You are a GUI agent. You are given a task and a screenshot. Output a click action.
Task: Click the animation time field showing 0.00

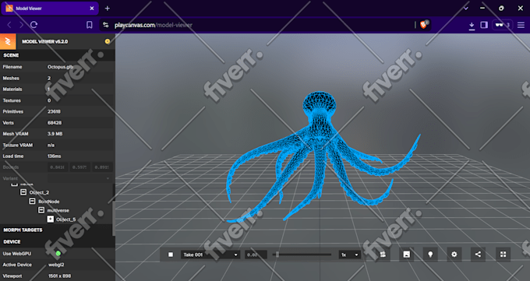pyautogui.click(x=256, y=255)
